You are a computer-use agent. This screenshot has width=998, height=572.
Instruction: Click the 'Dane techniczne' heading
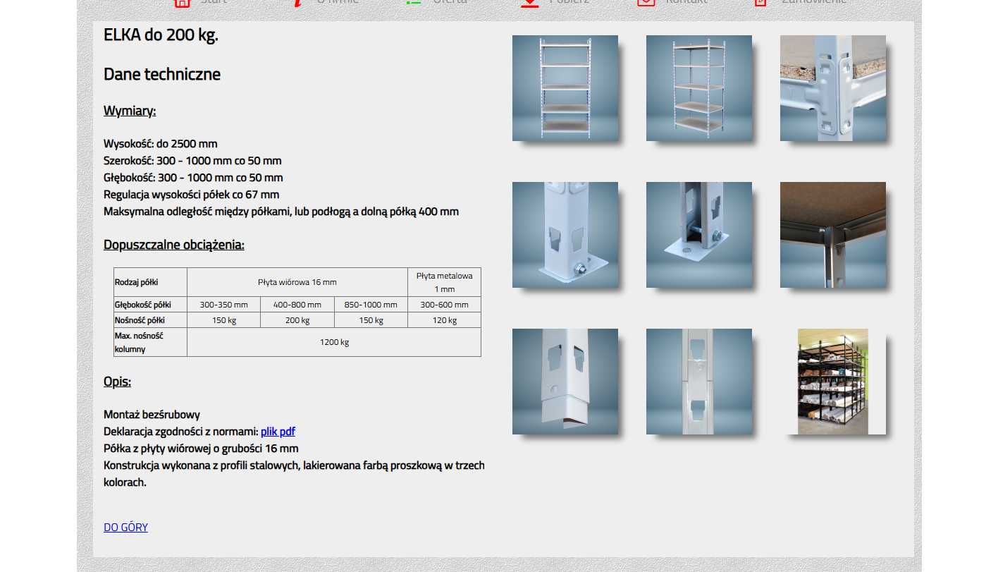coord(162,74)
